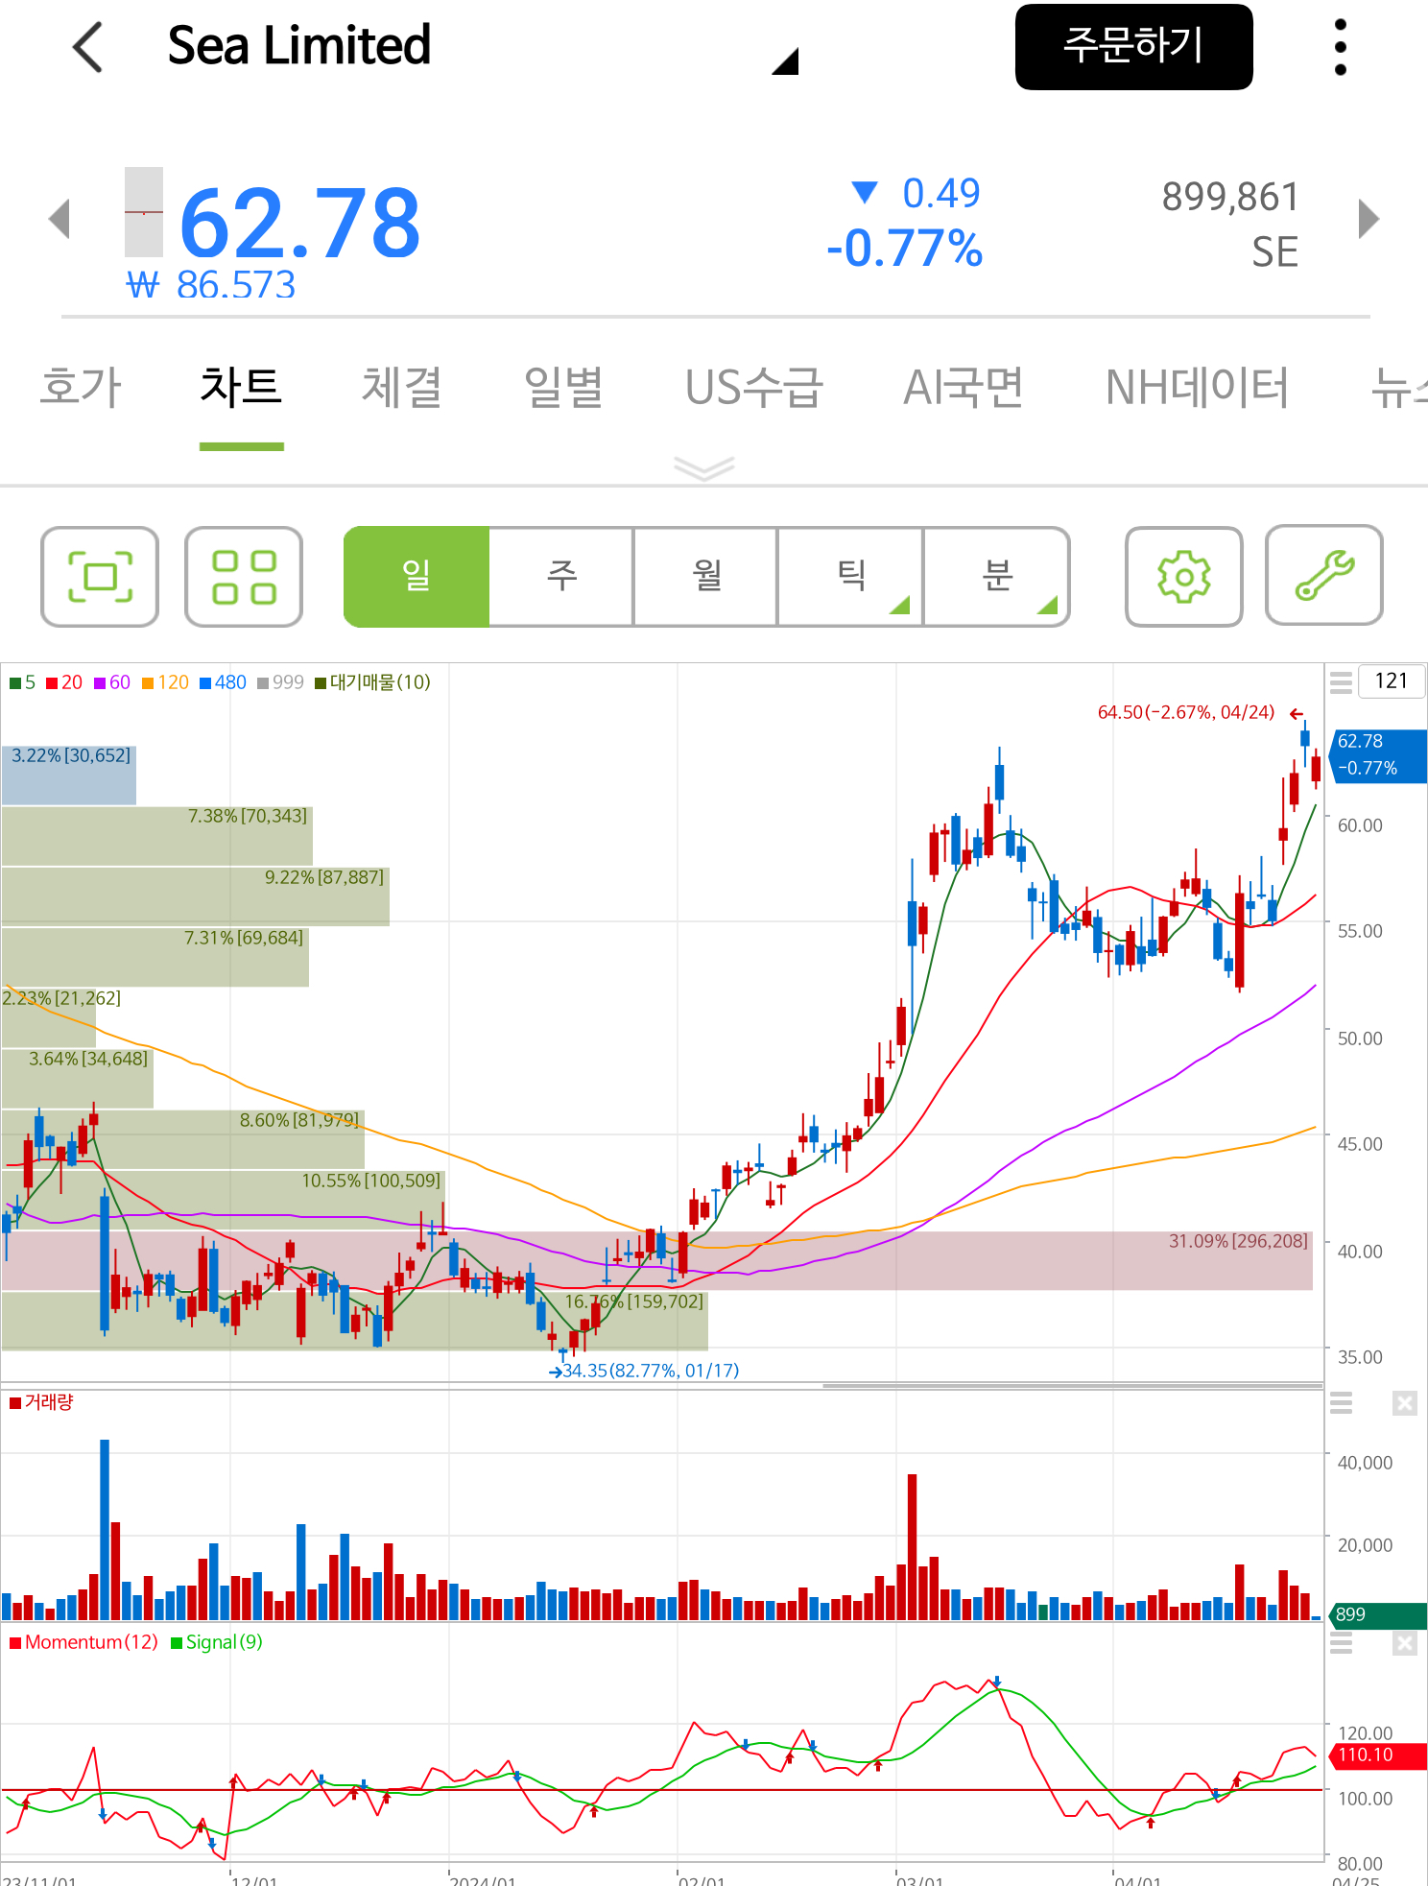Close the Momentum indicator panel

1405,1643
